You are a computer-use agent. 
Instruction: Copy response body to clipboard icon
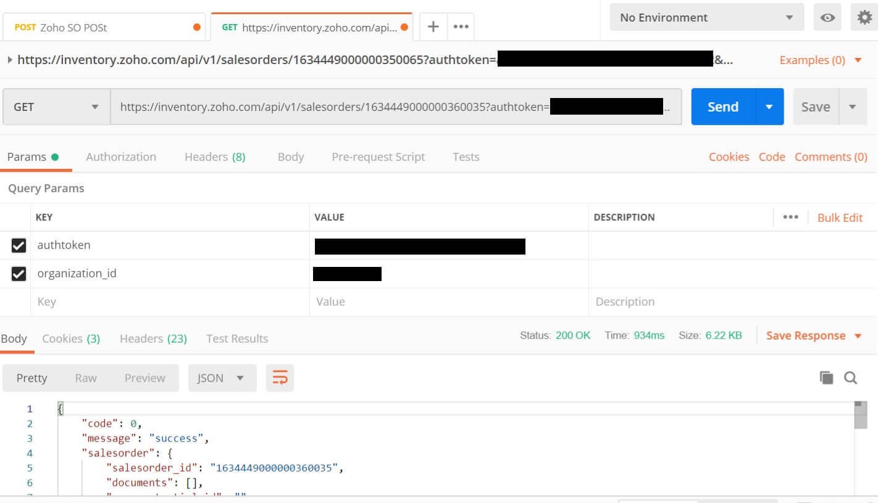826,378
